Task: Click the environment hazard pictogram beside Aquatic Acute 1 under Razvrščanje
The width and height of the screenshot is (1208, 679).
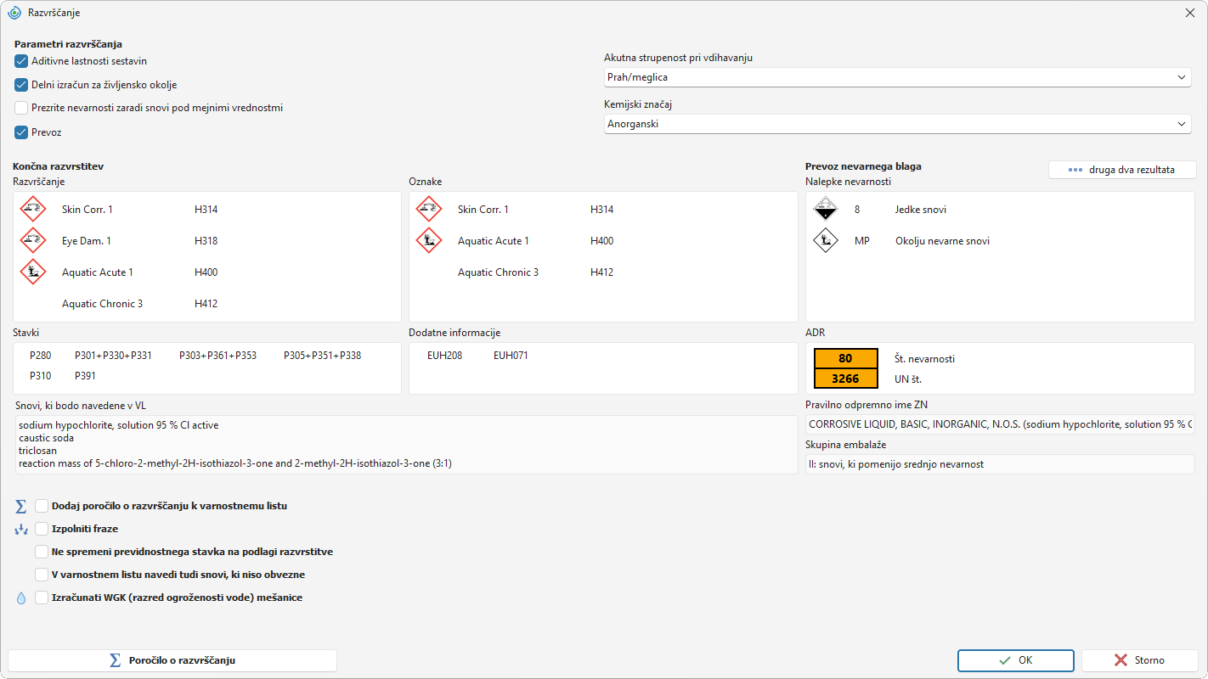Action: (33, 272)
